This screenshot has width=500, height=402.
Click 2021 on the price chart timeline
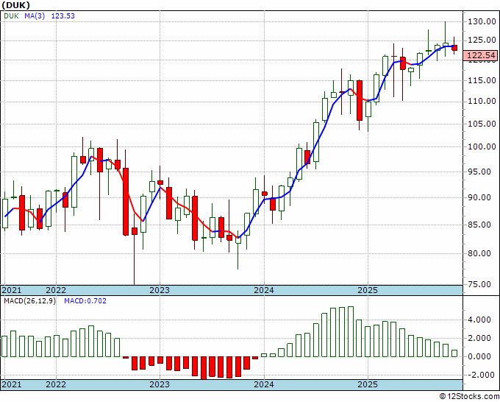12,290
